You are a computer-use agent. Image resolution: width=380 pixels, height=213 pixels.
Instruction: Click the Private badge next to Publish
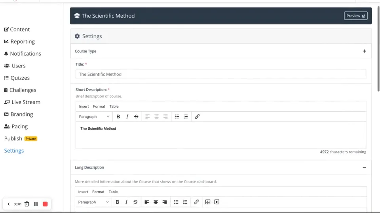coord(31,139)
